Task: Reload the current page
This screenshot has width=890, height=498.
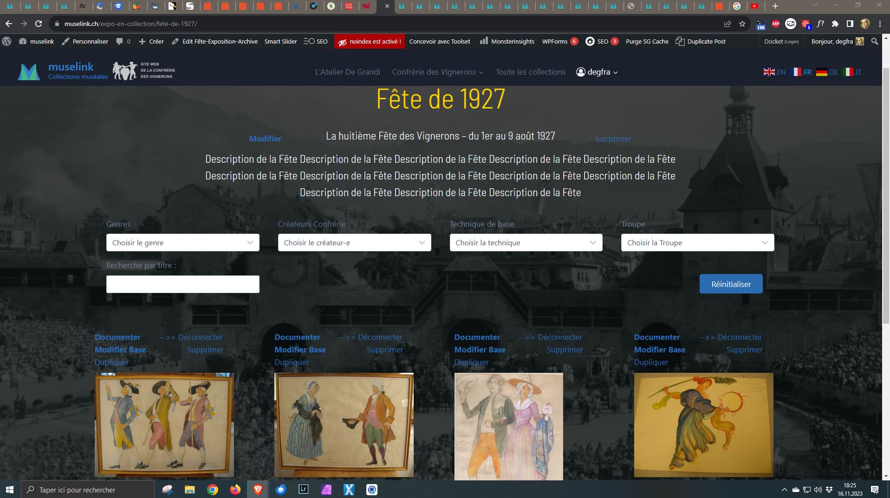Action: [39, 24]
